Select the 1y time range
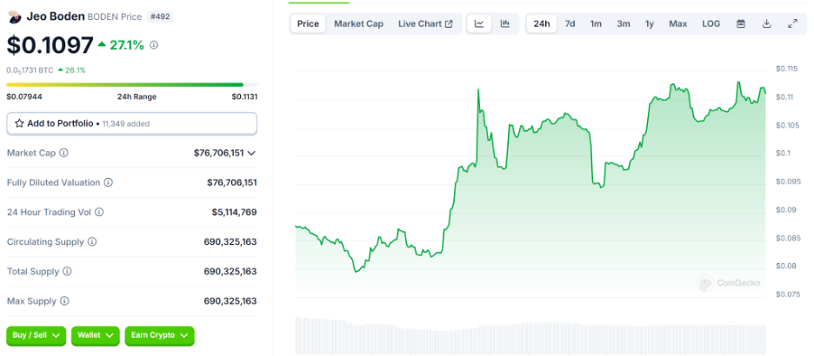 pos(650,23)
